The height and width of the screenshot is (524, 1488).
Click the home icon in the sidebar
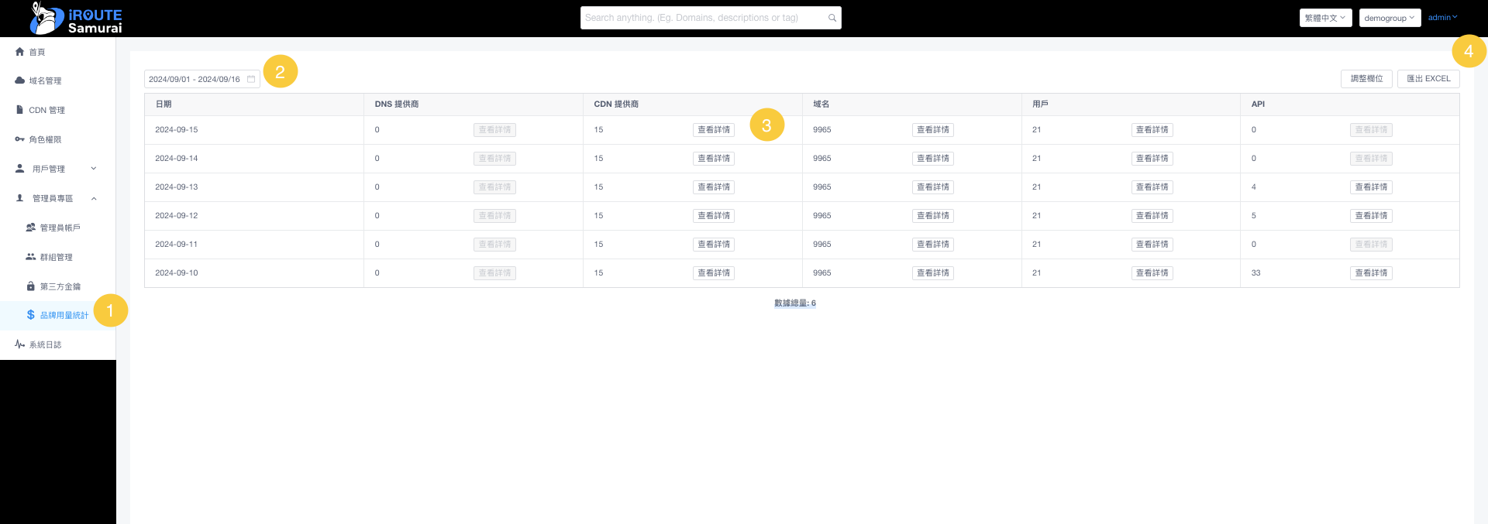pyautogui.click(x=19, y=52)
